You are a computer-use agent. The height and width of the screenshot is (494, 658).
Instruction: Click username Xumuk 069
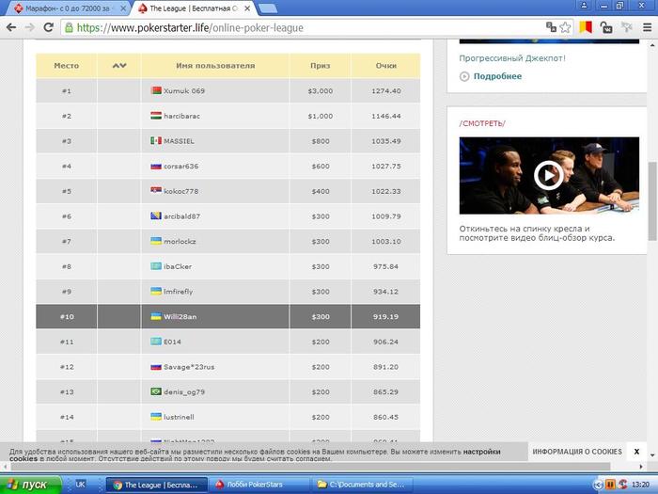(184, 90)
